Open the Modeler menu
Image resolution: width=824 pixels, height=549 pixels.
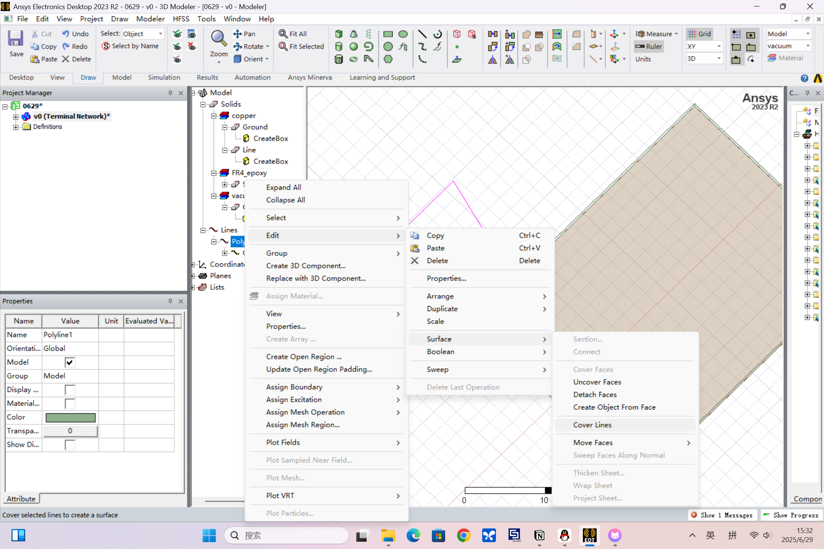[150, 19]
